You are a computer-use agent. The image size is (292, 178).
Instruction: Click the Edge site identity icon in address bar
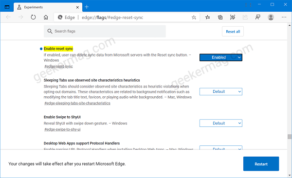(x=60, y=18)
